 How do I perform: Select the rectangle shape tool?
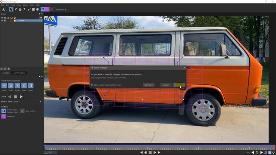[33, 9]
